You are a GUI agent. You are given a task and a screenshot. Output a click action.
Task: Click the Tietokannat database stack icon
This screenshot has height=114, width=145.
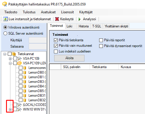point(14,54)
